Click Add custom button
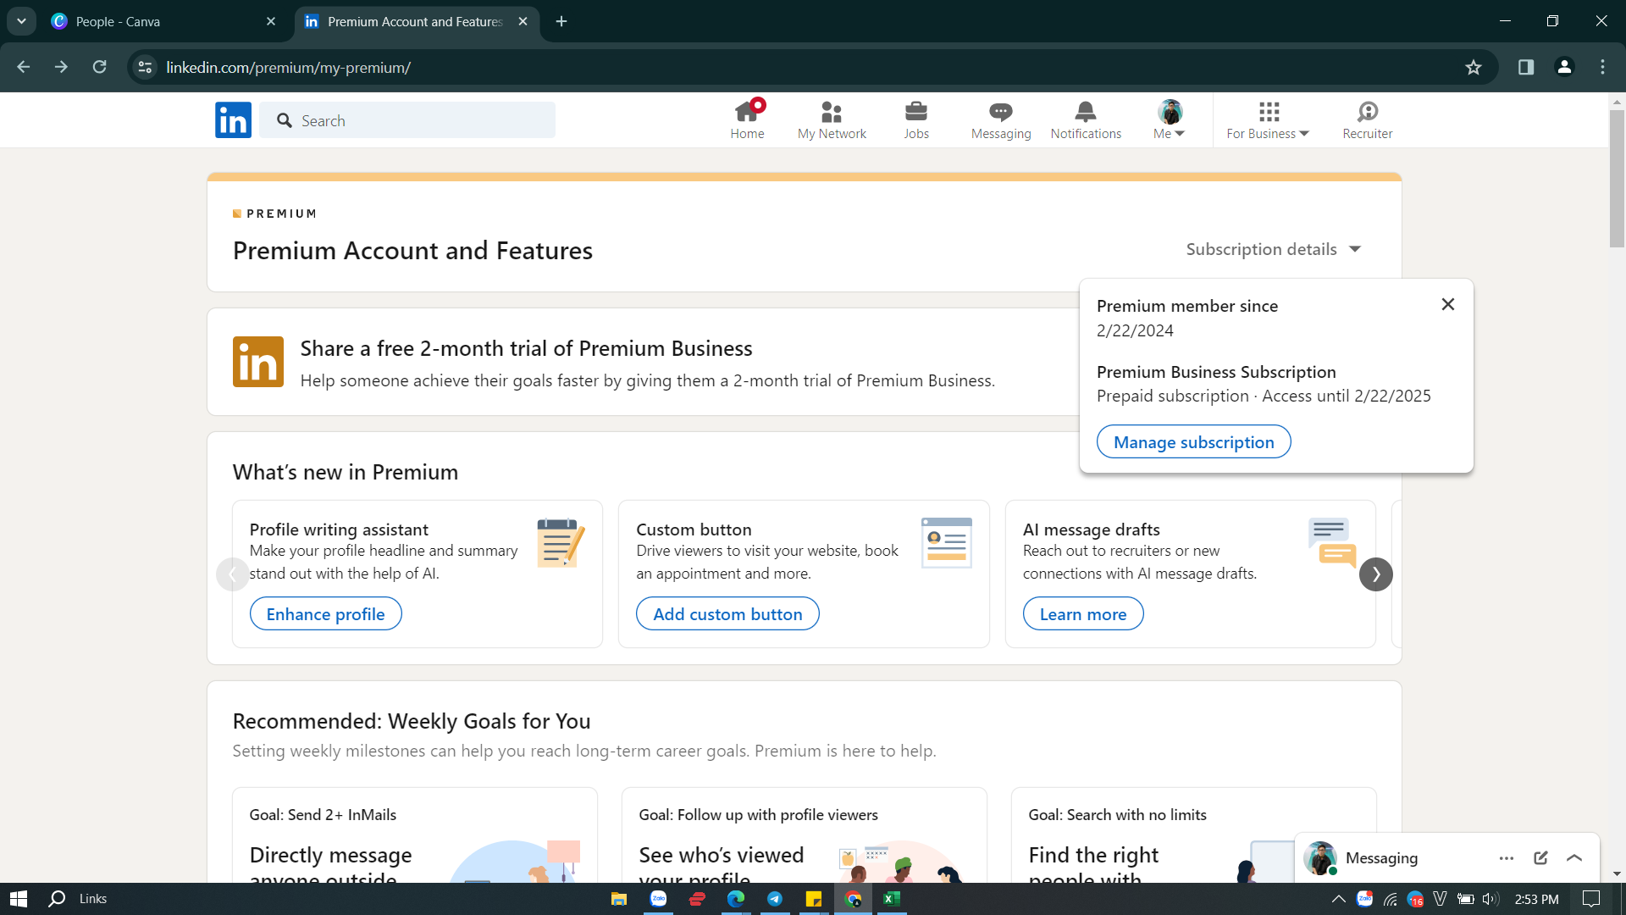 pyautogui.click(x=727, y=614)
